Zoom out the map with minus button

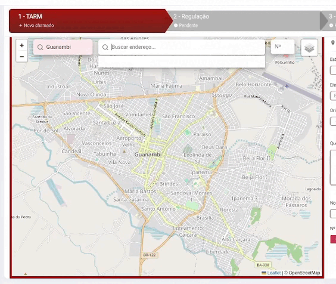[x=21, y=57]
